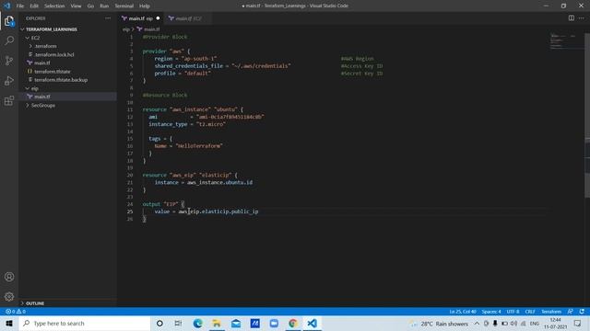Open Google Chrome from taskbar
The width and height of the screenshot is (590, 331).
pos(293,323)
